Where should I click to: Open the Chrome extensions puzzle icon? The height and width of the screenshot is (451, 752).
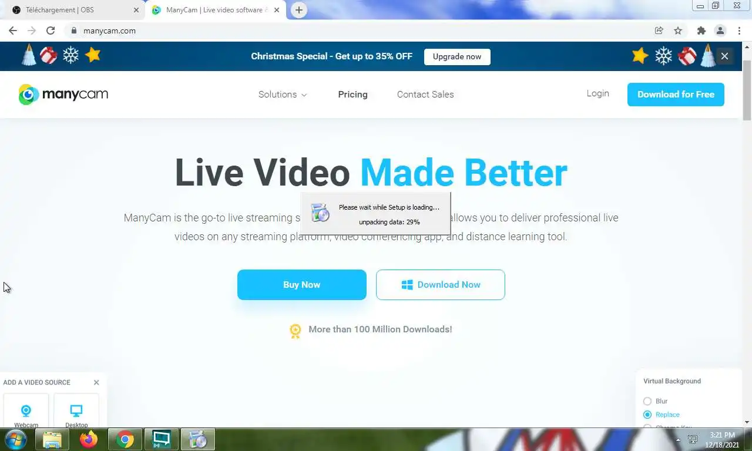click(701, 31)
